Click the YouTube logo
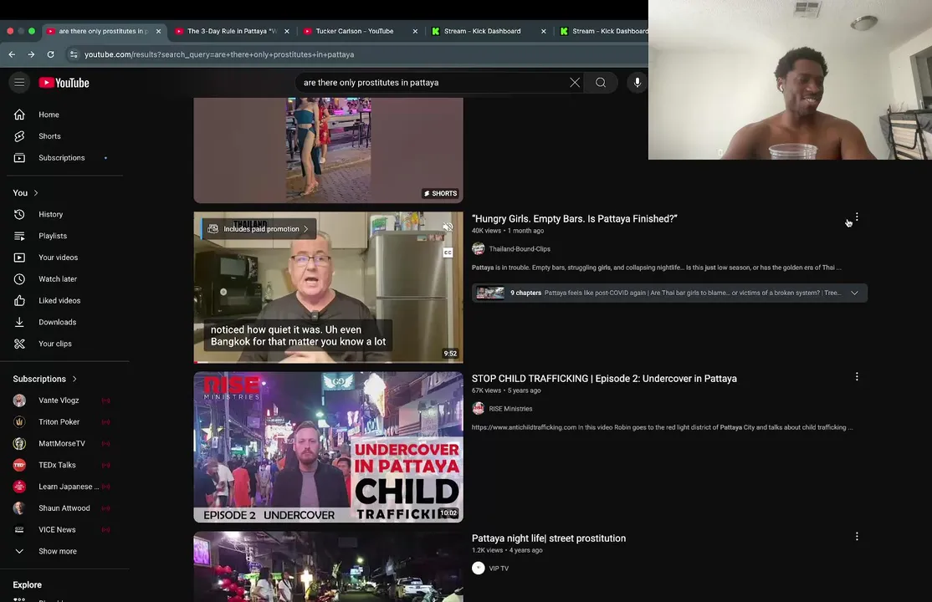932x602 pixels. [64, 84]
